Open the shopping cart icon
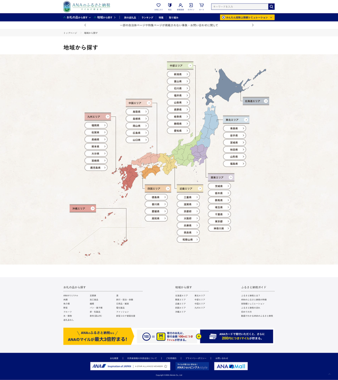The height and width of the screenshot is (380, 338). pyautogui.click(x=201, y=7)
